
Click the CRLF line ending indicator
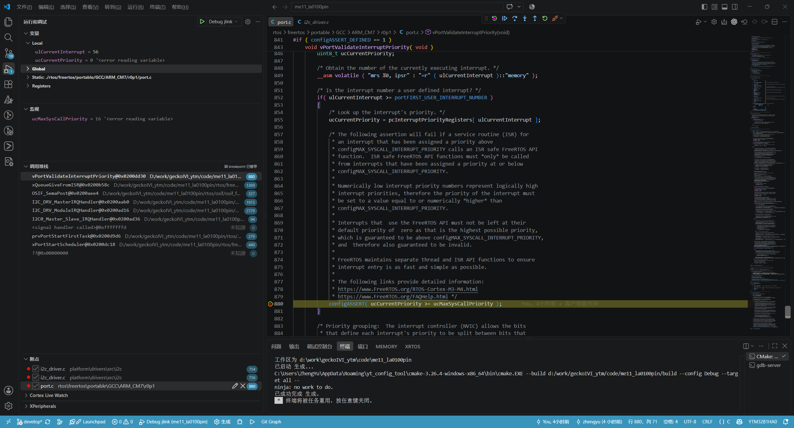point(707,422)
